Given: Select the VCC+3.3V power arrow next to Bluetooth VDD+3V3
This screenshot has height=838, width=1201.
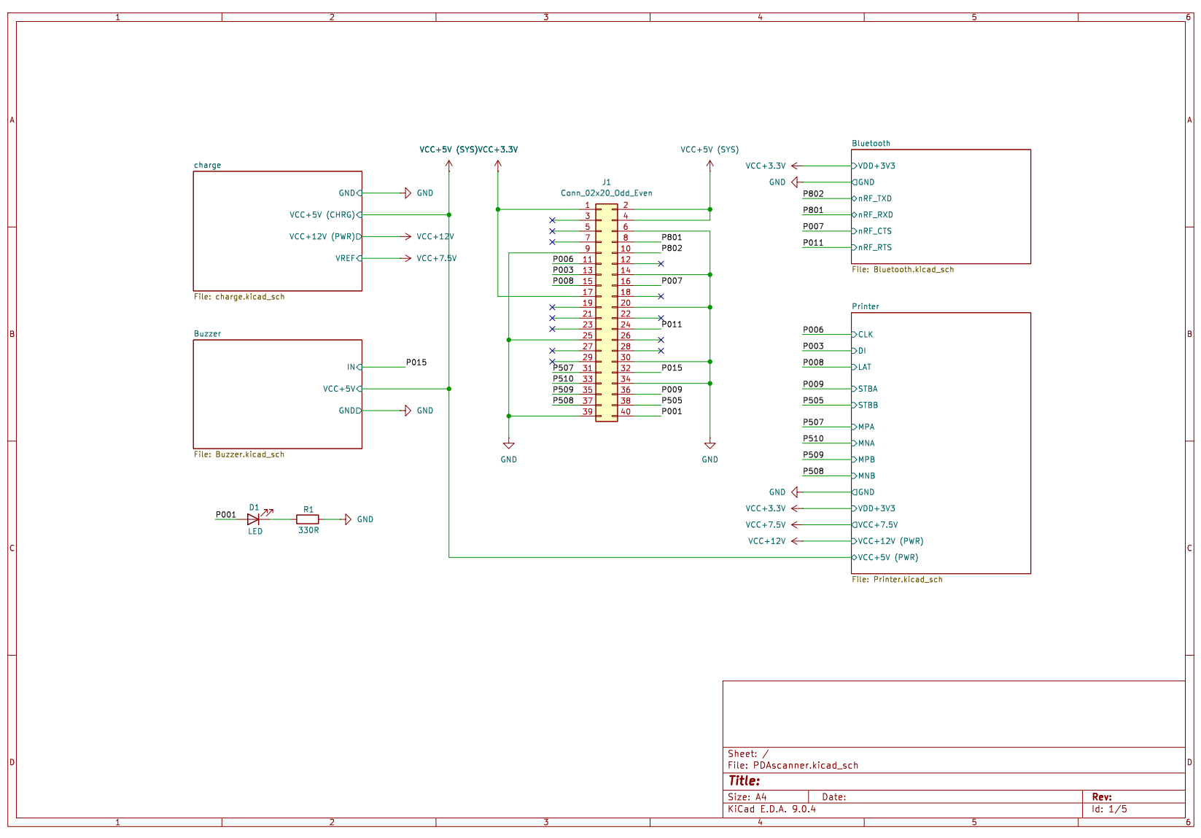Looking at the screenshot, I should point(795,166).
